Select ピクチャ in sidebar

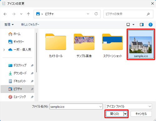pos(17,89)
